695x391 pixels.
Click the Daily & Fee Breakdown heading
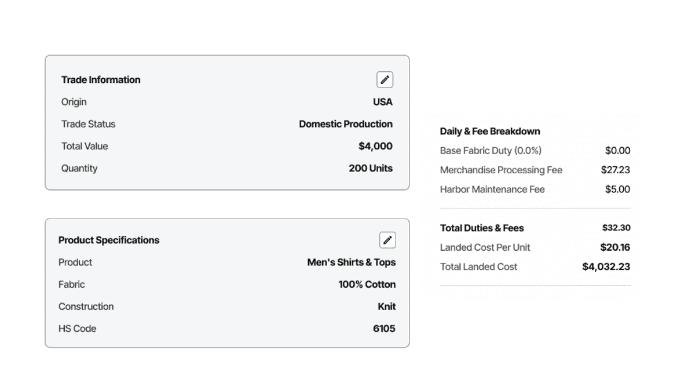490,131
